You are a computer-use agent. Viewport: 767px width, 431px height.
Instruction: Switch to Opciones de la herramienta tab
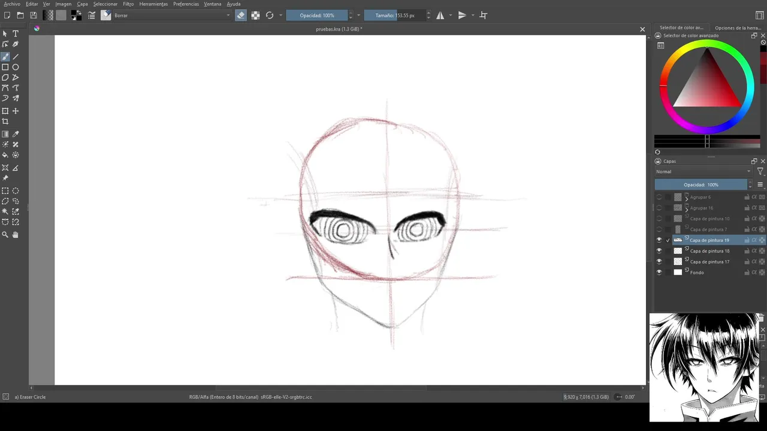738,28
